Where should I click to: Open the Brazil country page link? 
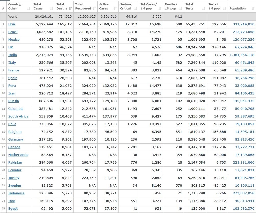point(13,32)
